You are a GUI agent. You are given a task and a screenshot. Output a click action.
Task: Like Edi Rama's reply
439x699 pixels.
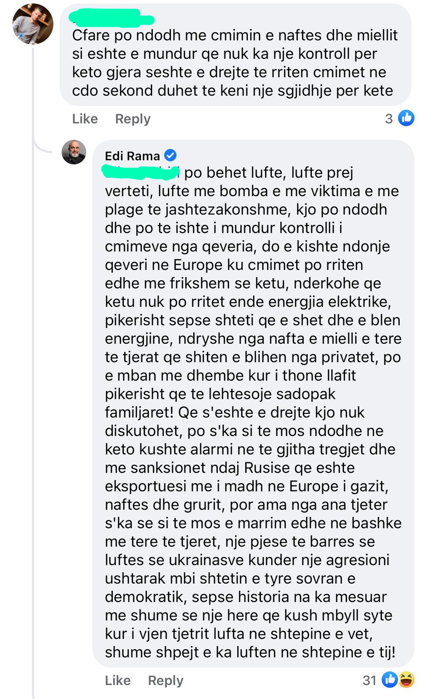118,680
